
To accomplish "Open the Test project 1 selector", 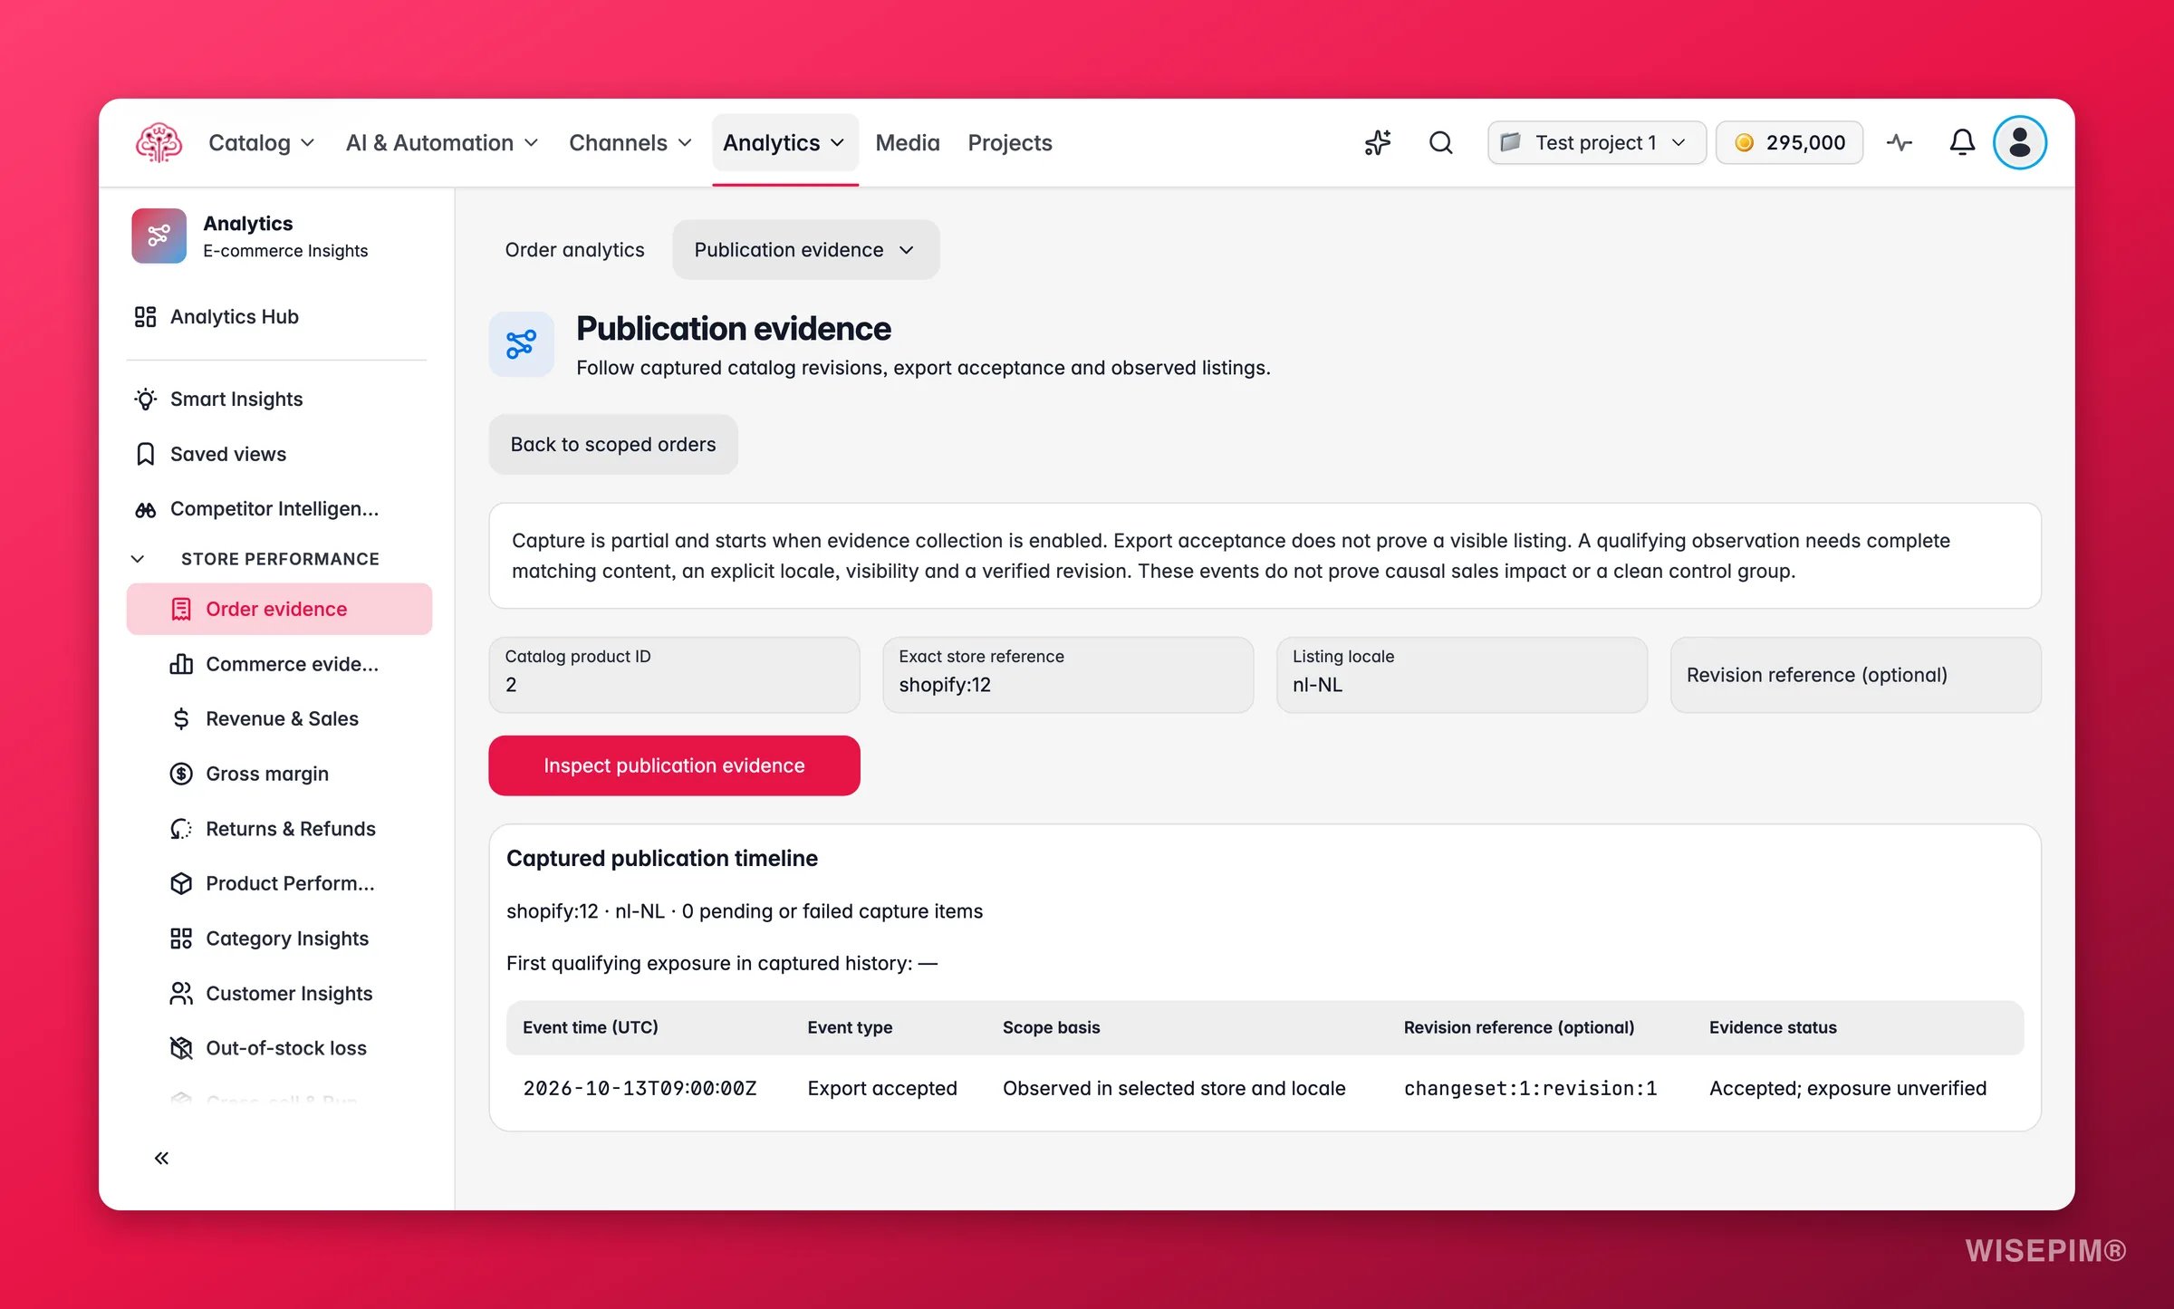I will (1596, 142).
